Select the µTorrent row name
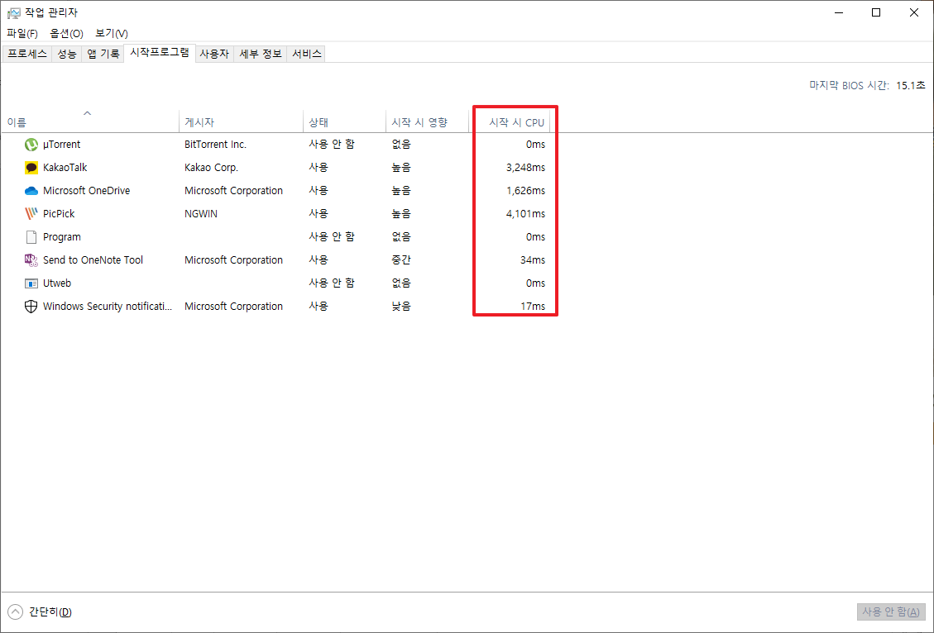The height and width of the screenshot is (633, 934). (61, 145)
